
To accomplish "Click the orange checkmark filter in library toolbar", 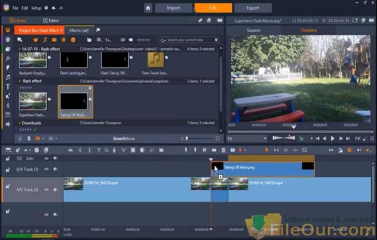I will (73, 40).
